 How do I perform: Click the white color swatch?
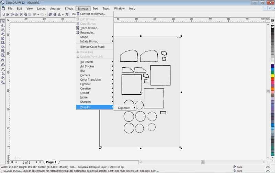[273, 62]
